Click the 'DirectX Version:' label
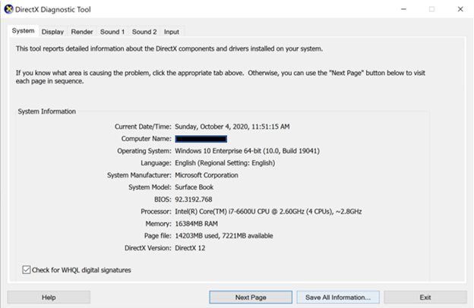 (x=148, y=248)
